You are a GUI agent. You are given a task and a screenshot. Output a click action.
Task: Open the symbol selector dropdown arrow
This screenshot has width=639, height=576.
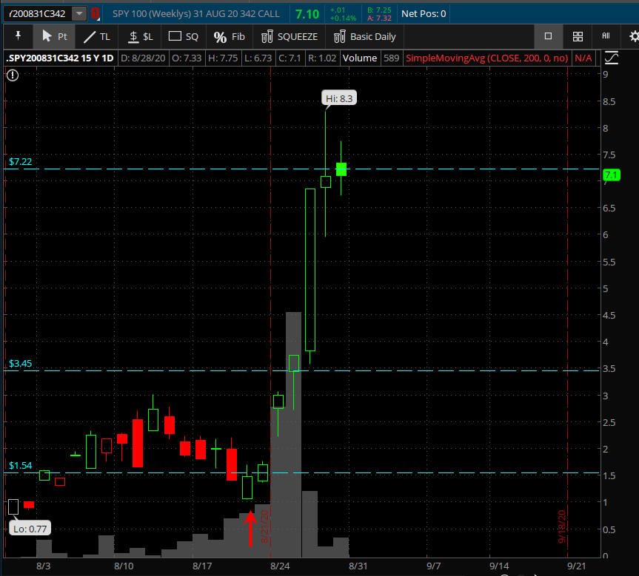[78, 13]
